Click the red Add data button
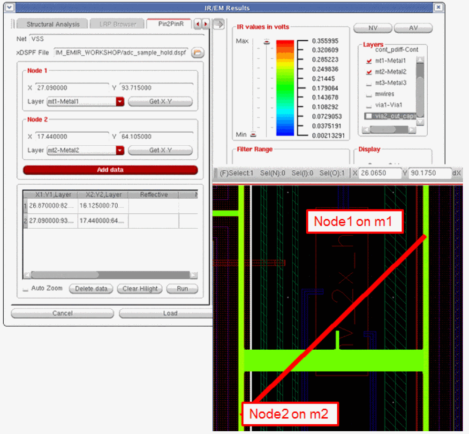Image resolution: width=469 pixels, height=434 pixels. click(x=110, y=170)
